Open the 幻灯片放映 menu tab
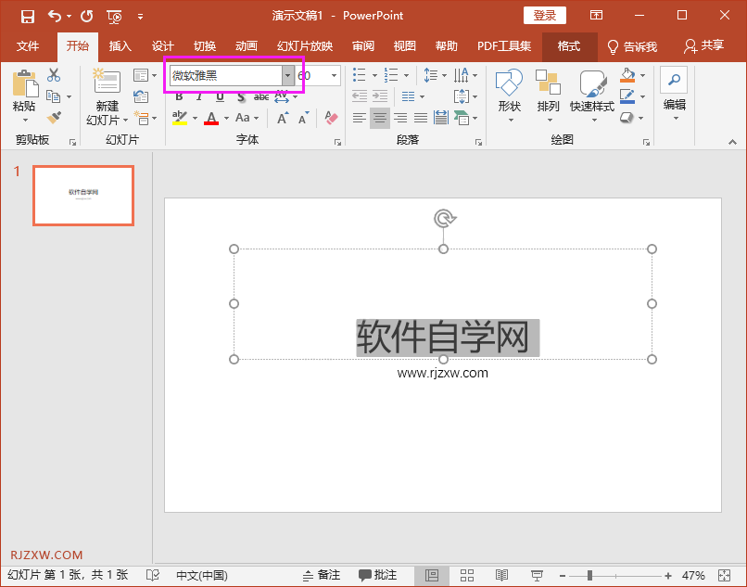Screen dimensions: 747x587 coord(304,45)
